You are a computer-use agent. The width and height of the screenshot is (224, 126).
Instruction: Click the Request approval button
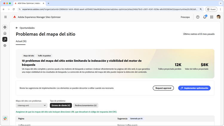pyautogui.click(x=163, y=88)
